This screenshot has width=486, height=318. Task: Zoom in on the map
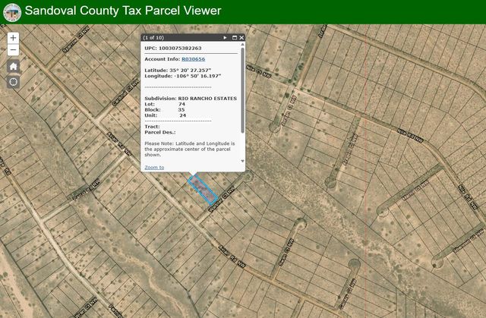coord(13,37)
